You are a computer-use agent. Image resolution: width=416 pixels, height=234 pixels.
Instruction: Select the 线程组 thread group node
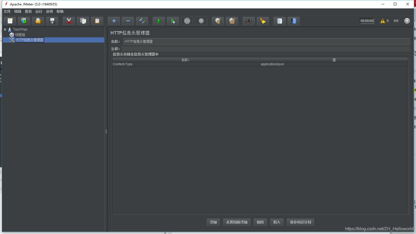(20, 35)
